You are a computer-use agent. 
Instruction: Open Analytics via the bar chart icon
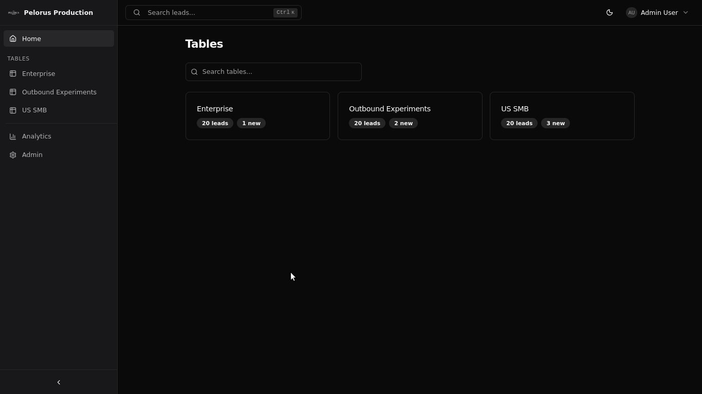point(13,136)
